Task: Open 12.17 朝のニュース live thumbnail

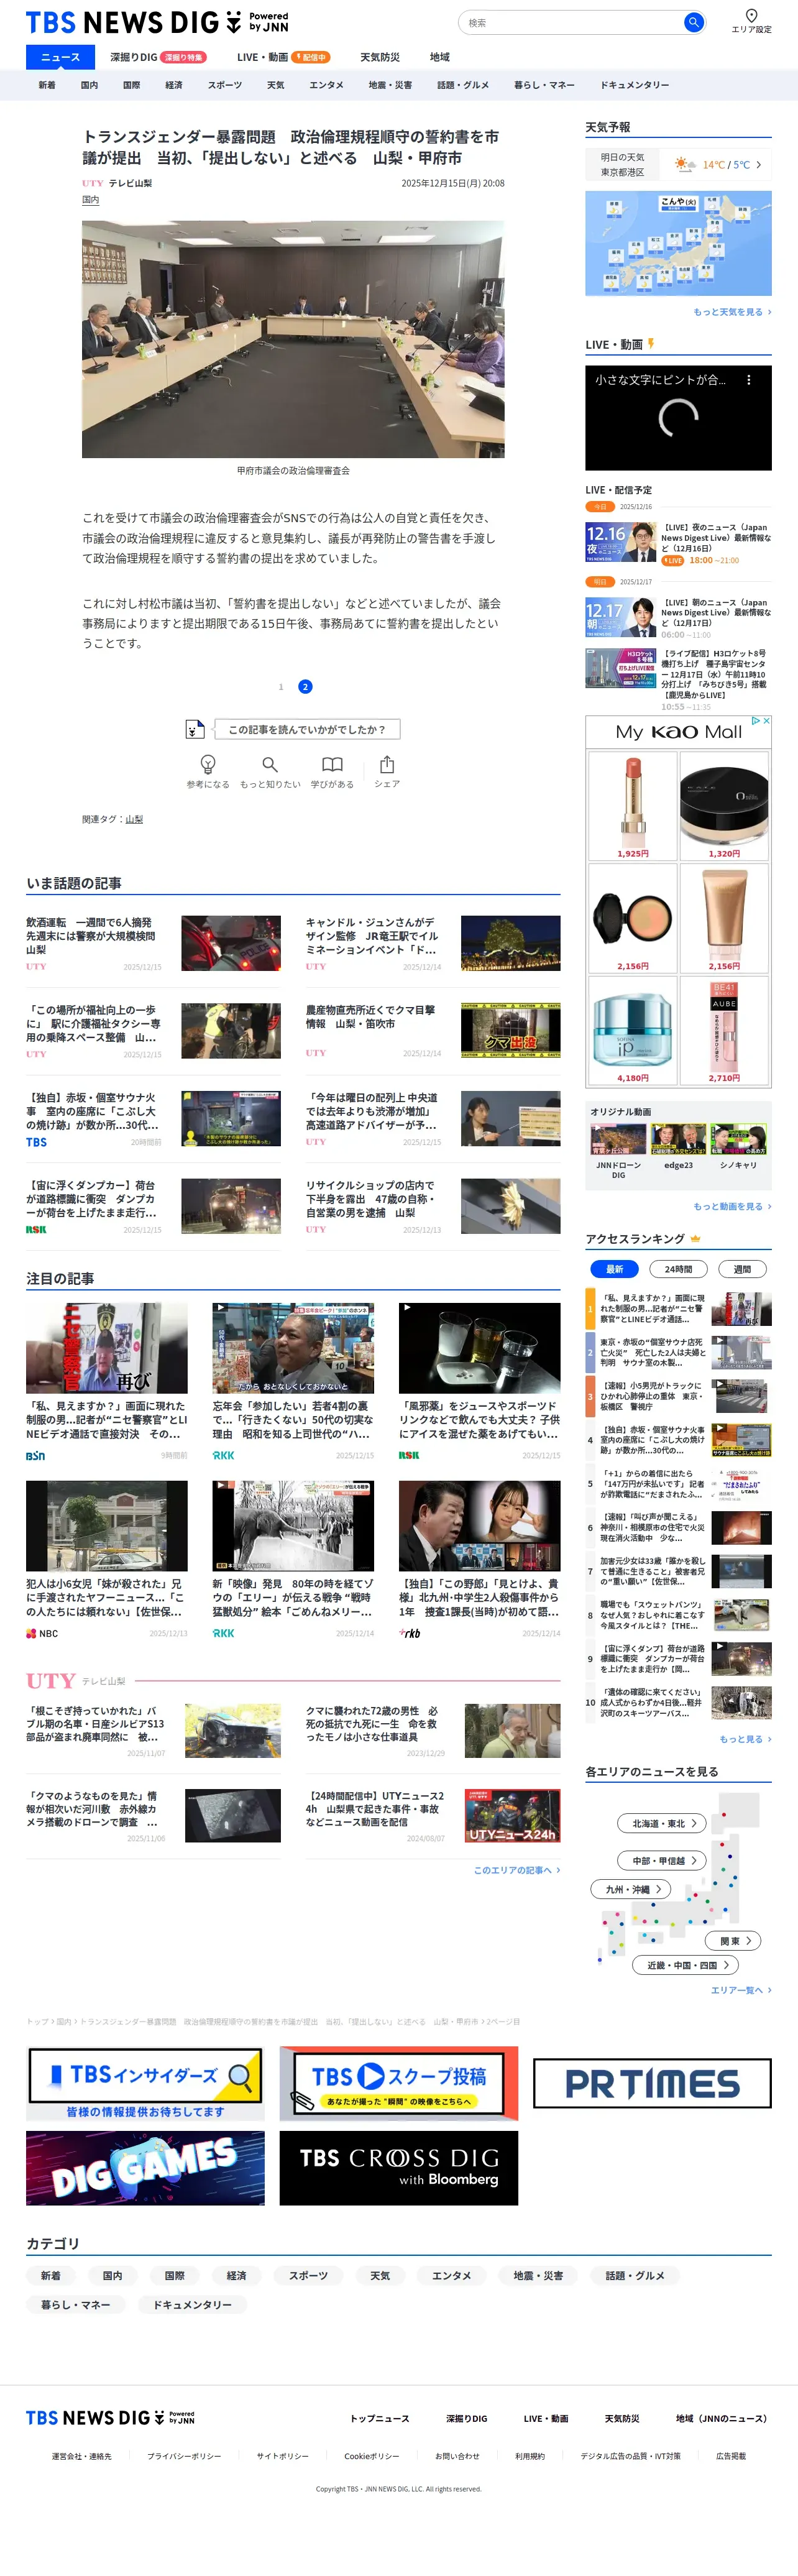Action: pyautogui.click(x=620, y=618)
